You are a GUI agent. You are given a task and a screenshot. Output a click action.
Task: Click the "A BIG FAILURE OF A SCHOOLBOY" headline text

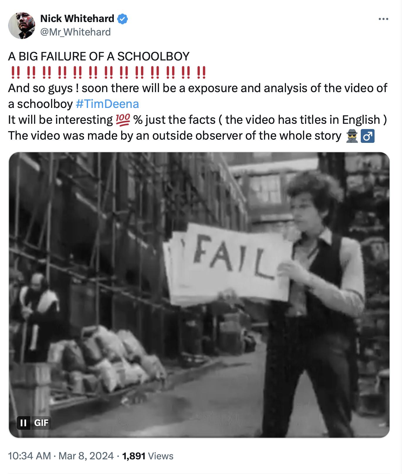coord(99,56)
